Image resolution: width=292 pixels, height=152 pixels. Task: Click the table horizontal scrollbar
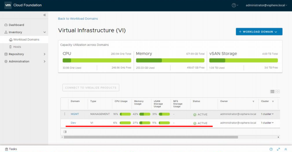pos(151,137)
